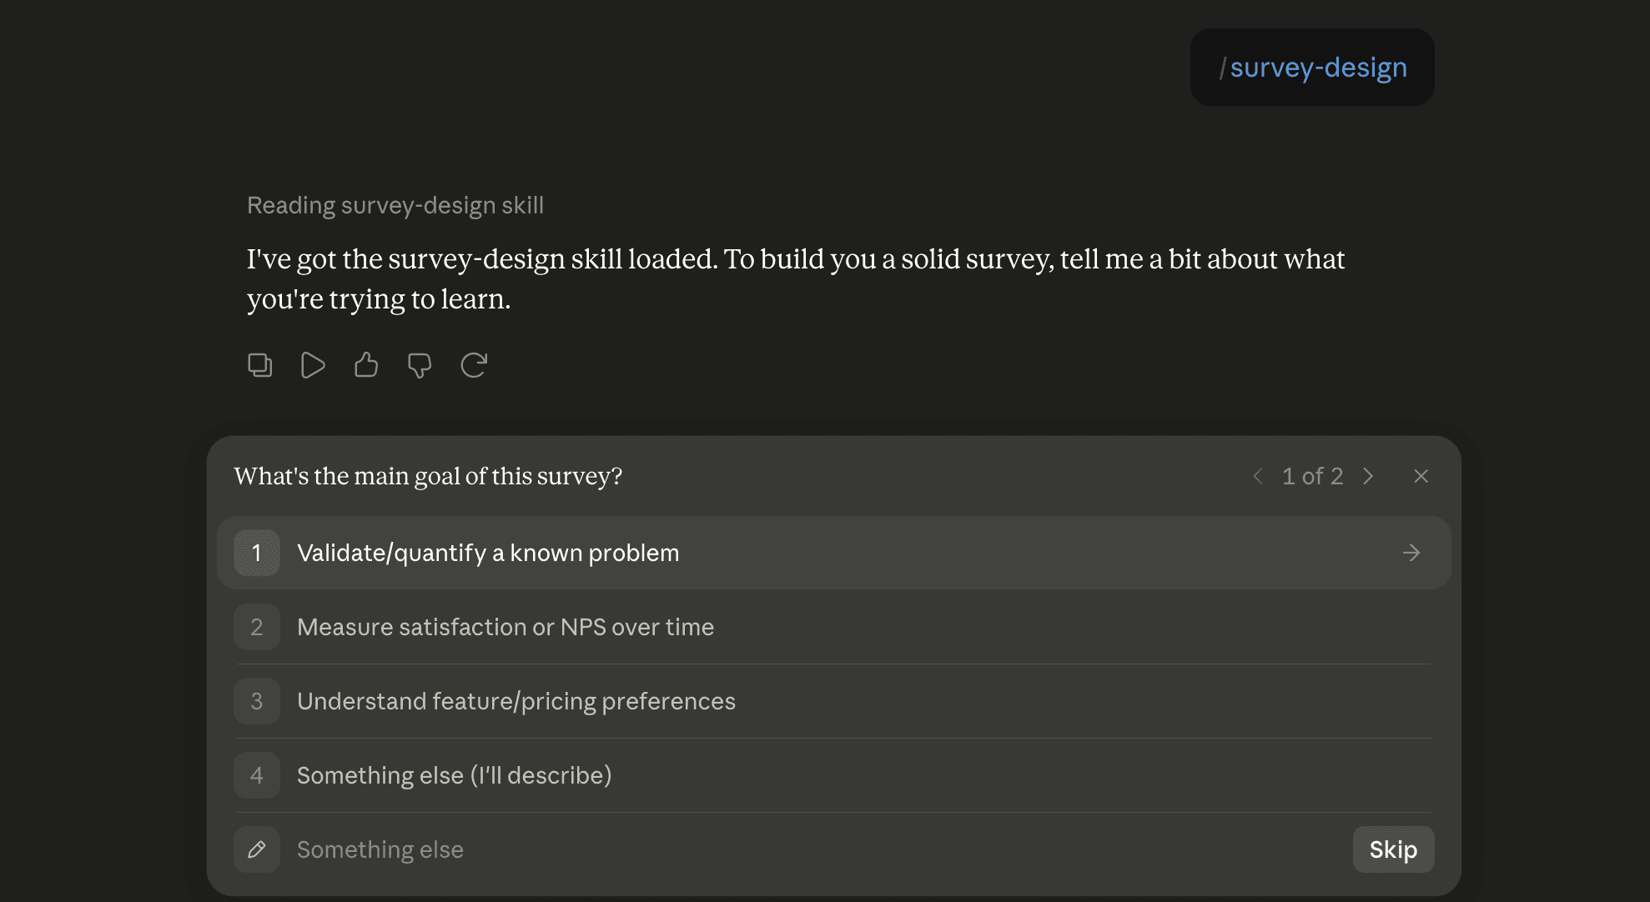
Task: Give the response a thumbs up
Action: coord(366,365)
